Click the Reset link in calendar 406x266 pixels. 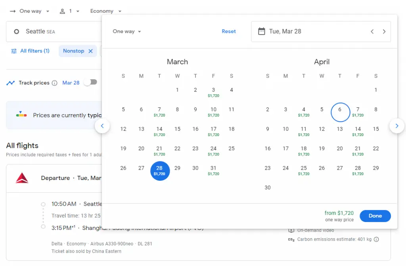(x=229, y=31)
